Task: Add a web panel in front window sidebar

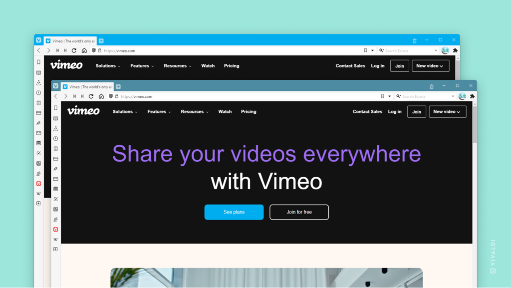Action: (x=56, y=249)
